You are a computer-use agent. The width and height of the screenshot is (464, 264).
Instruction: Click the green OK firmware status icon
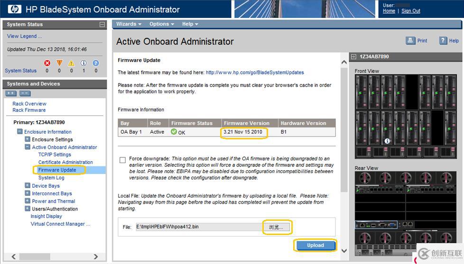174,132
